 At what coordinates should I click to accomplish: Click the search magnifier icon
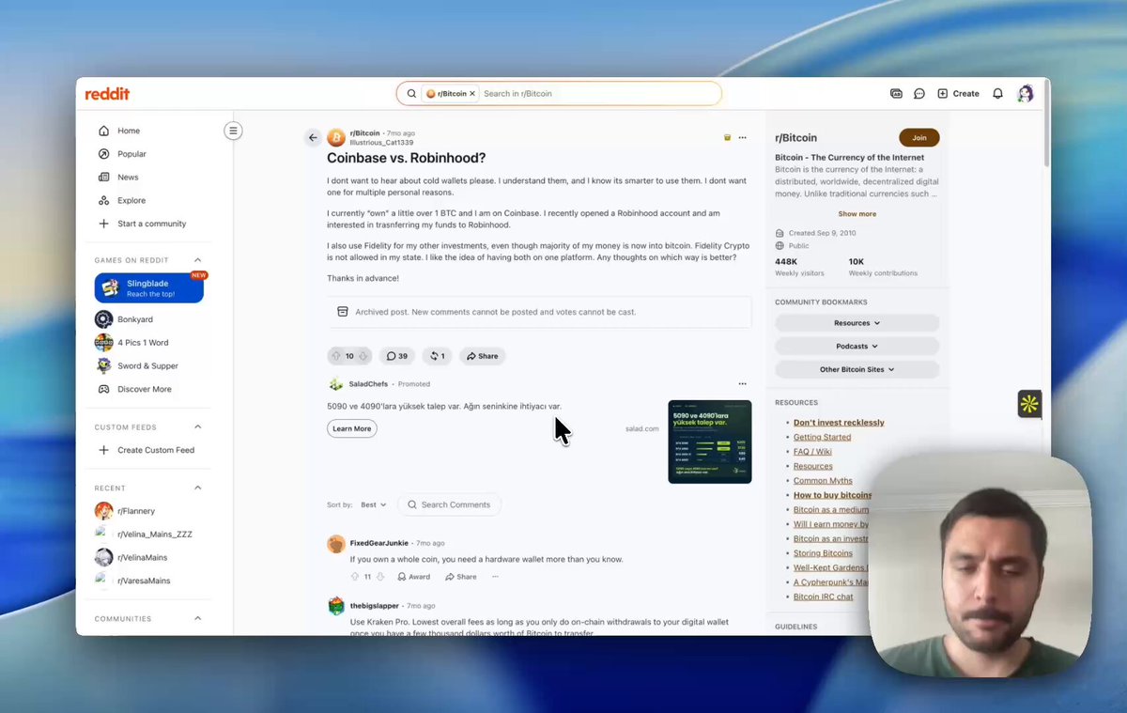click(411, 94)
